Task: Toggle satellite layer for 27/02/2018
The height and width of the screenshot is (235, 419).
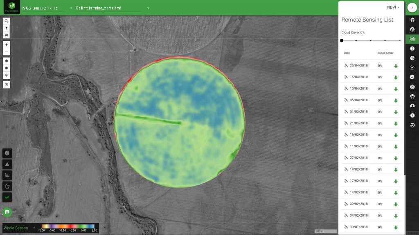Action: pyautogui.click(x=346, y=158)
